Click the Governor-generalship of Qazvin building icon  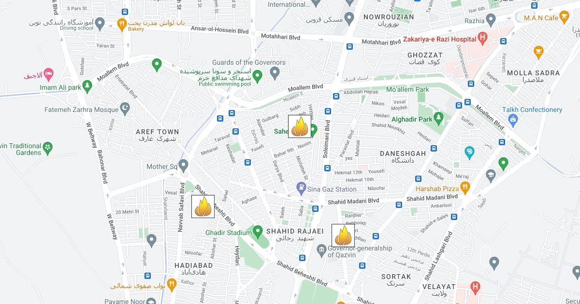(321, 249)
